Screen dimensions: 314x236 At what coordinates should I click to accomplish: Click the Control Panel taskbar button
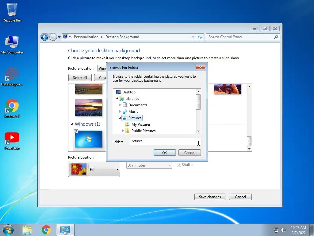point(65,230)
